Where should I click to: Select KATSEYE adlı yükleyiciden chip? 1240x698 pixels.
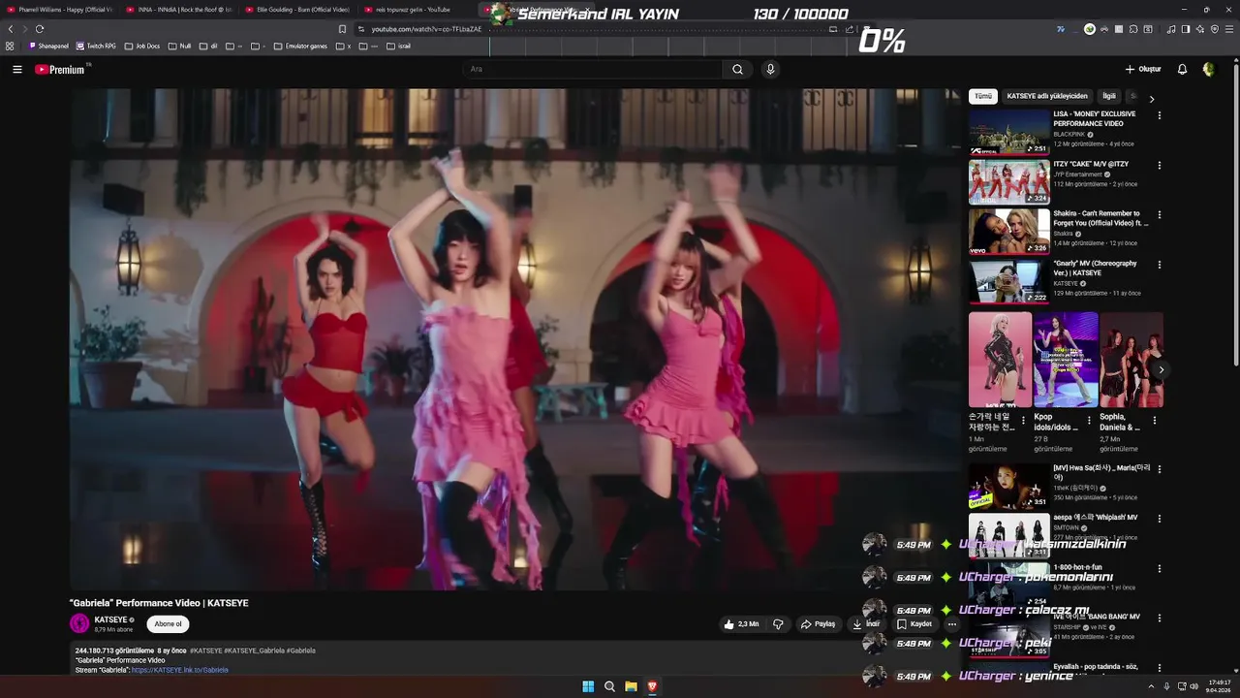point(1047,96)
